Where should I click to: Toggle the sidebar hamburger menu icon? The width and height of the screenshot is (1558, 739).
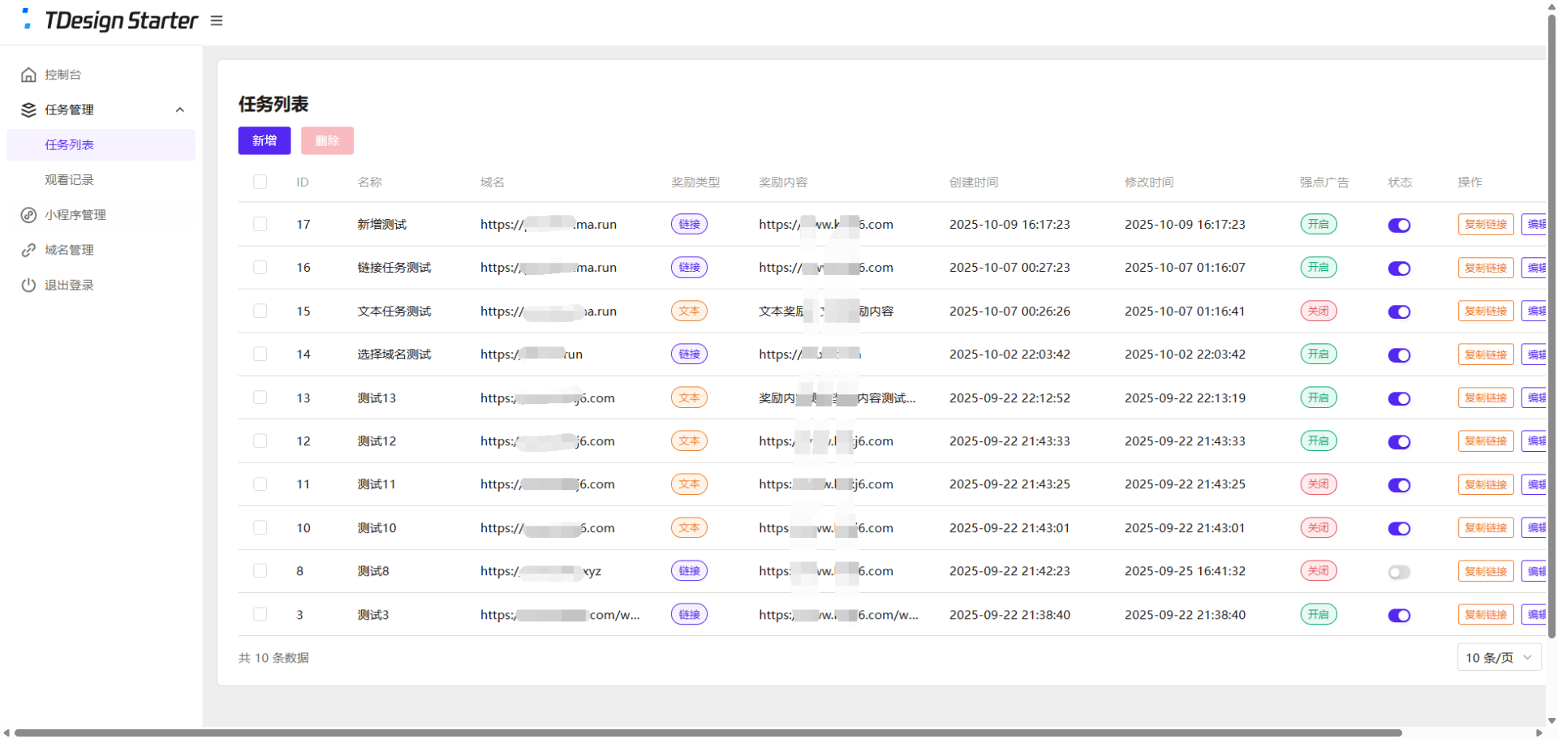pyautogui.click(x=217, y=21)
